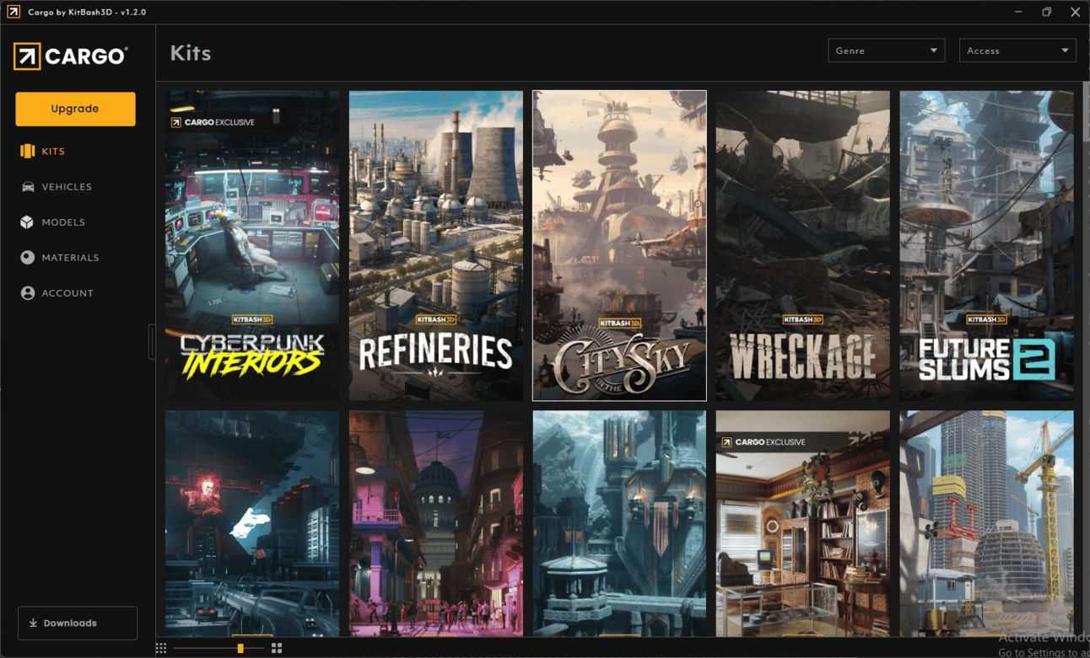Expand the Access filter dropdown
The width and height of the screenshot is (1090, 658).
tap(1017, 51)
